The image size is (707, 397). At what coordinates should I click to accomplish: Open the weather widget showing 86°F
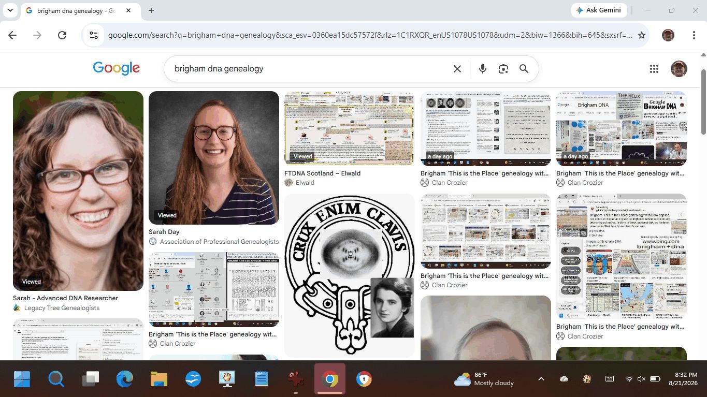coord(484,379)
